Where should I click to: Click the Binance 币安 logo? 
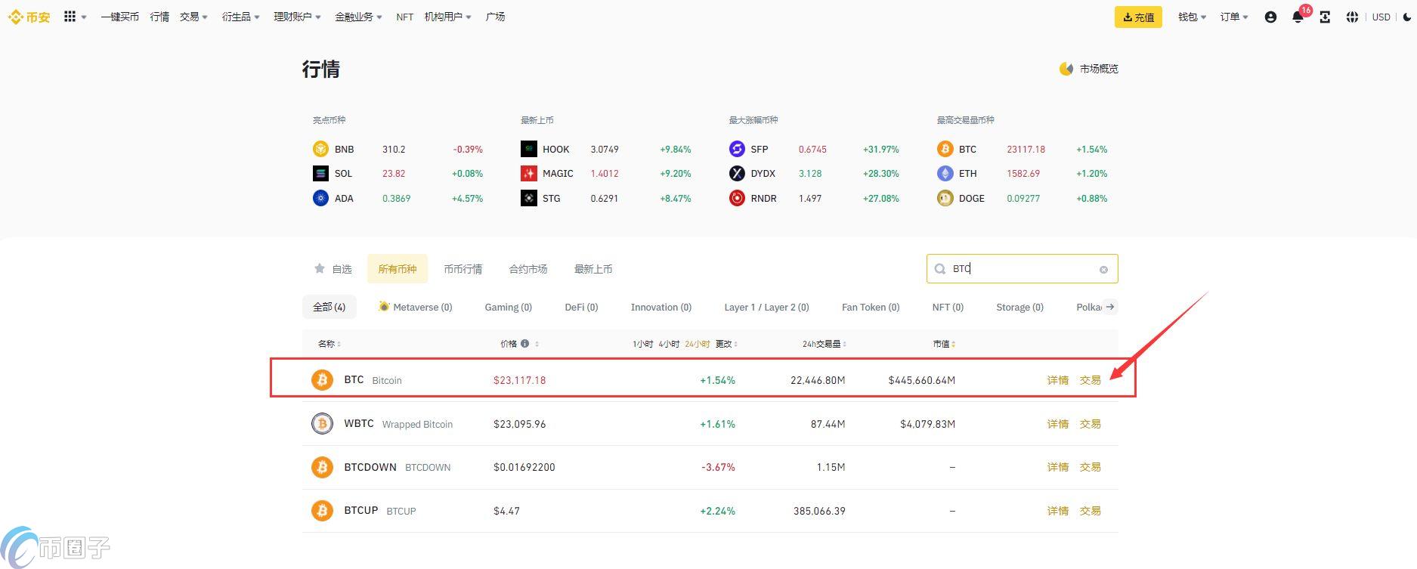point(29,17)
